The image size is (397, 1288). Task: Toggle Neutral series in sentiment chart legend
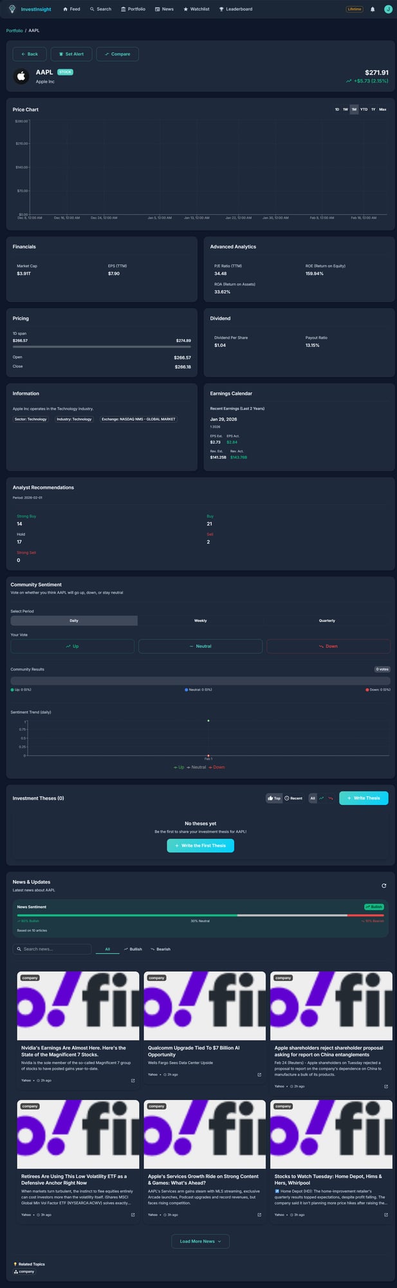click(x=196, y=767)
